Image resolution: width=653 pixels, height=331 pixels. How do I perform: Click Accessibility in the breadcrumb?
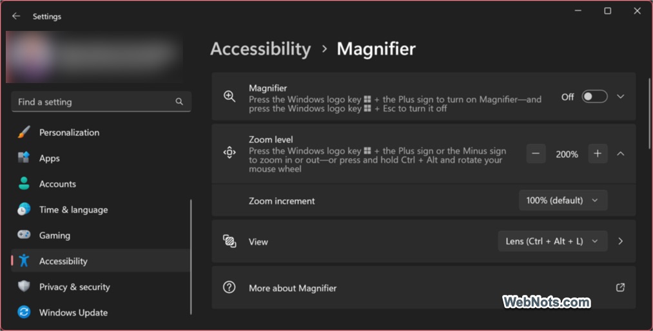point(260,49)
